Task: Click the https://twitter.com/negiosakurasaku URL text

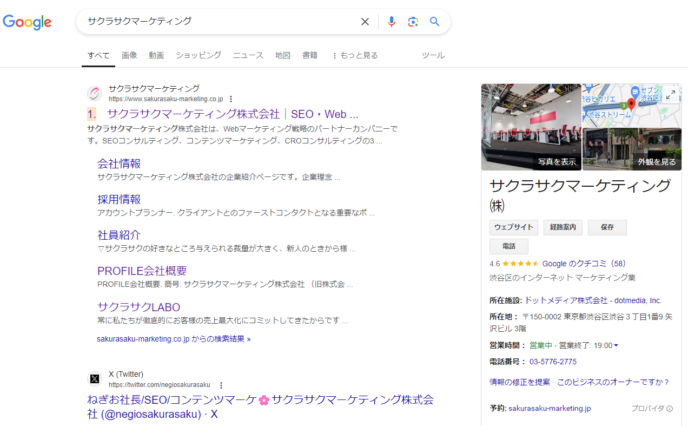Action: [160, 385]
